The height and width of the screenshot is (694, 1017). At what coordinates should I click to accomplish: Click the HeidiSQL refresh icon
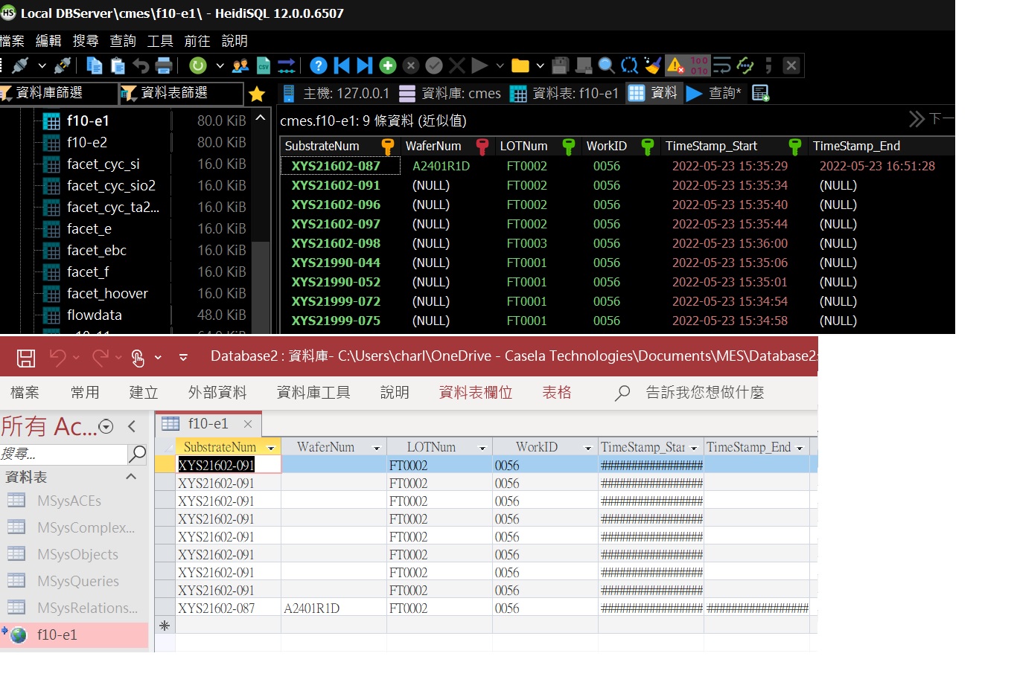tap(197, 65)
